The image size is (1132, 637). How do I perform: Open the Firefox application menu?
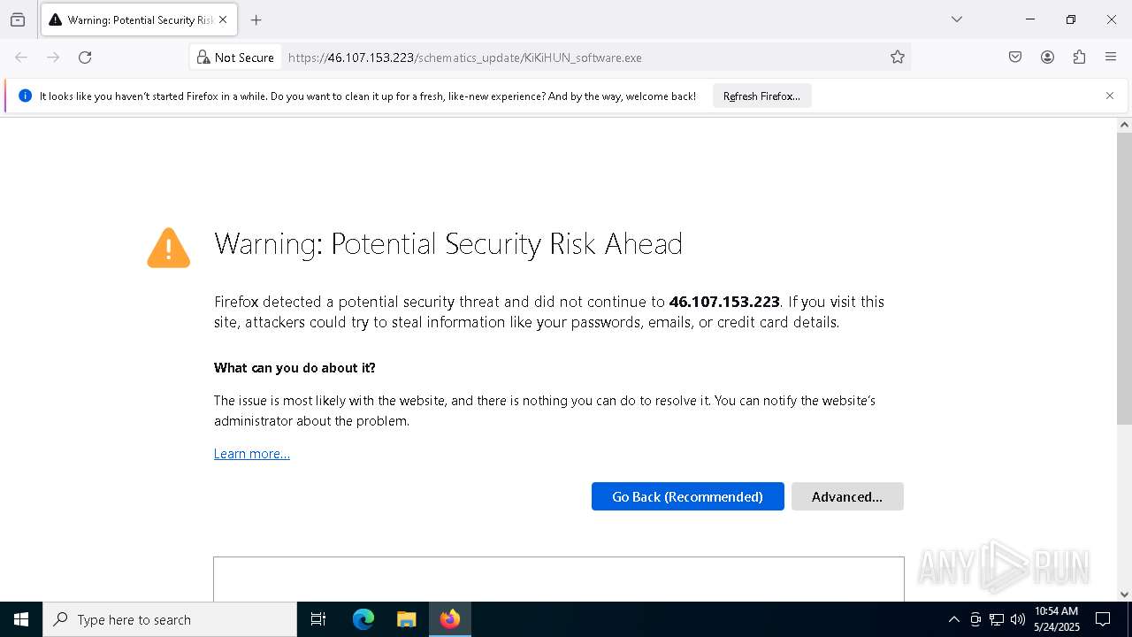point(1111,58)
